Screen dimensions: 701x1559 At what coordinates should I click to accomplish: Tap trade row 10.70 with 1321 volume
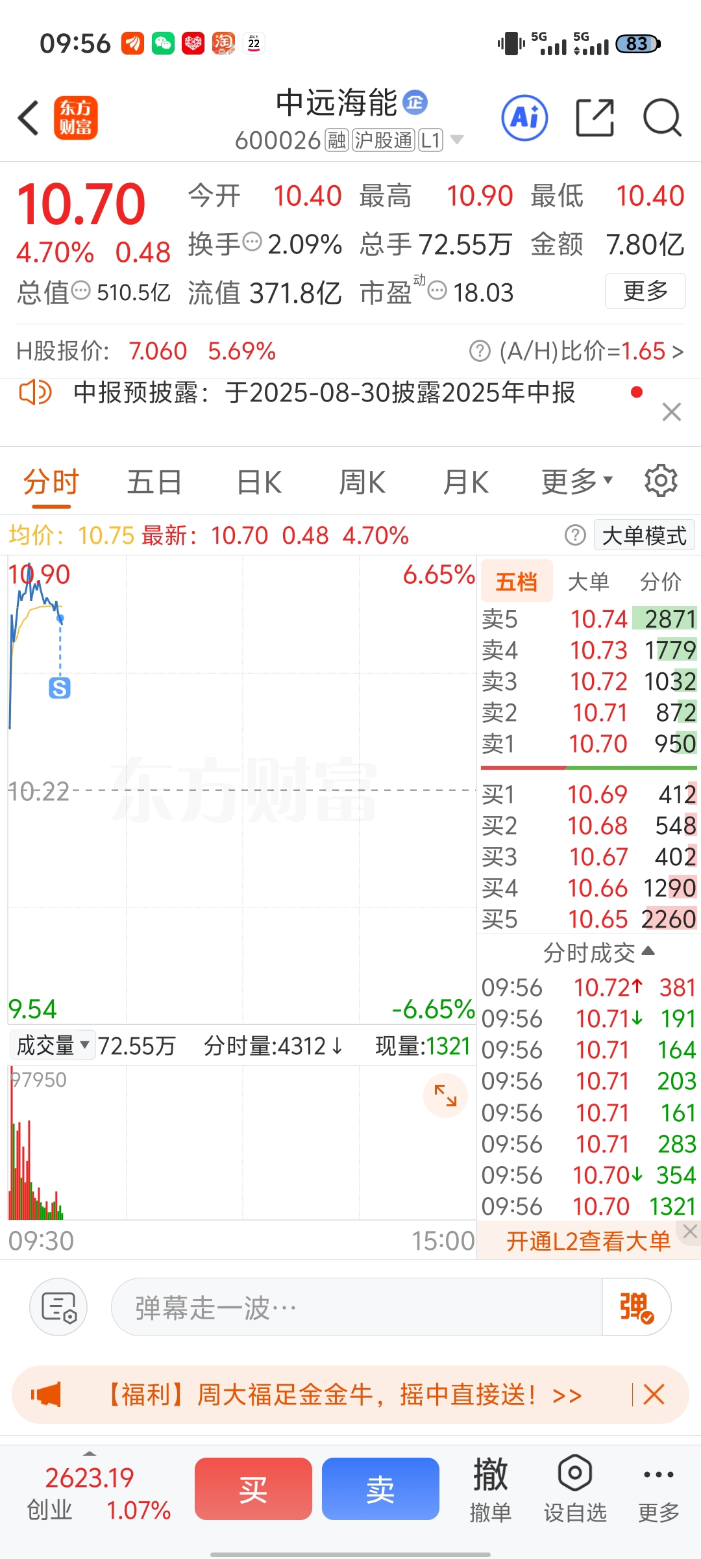coord(589,1206)
